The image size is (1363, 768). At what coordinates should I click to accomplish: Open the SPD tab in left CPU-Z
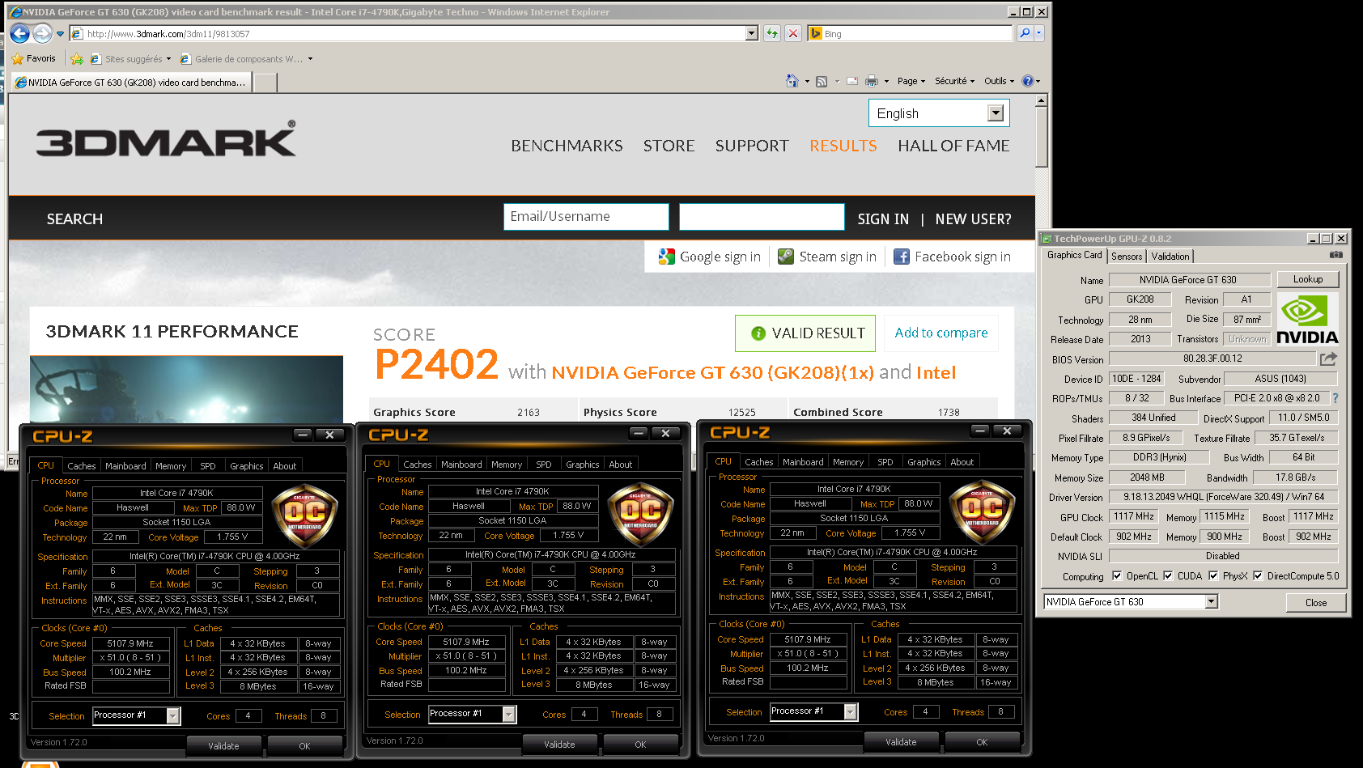coord(208,466)
